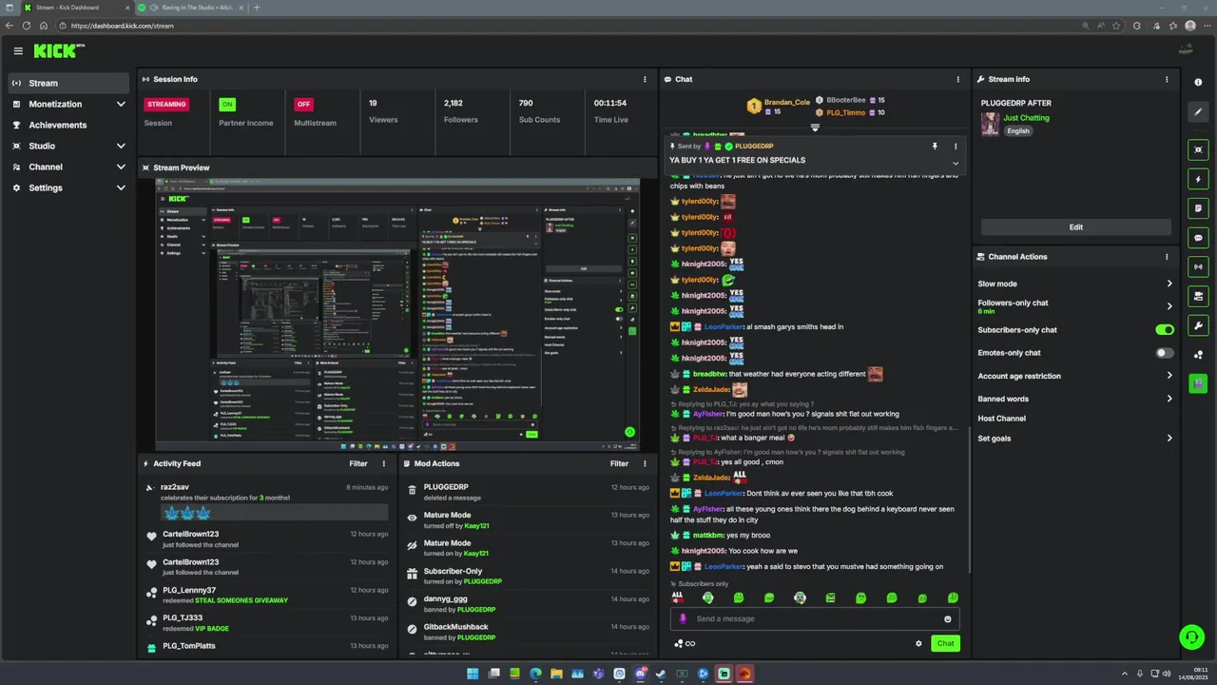This screenshot has width=1217, height=685.
Task: Click raz2sav subscription entry in Activity Feed
Action: coord(266,502)
